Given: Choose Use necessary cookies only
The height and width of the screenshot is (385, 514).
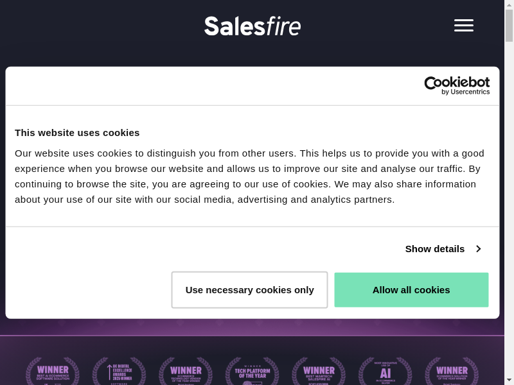Looking at the screenshot, I should tap(249, 290).
